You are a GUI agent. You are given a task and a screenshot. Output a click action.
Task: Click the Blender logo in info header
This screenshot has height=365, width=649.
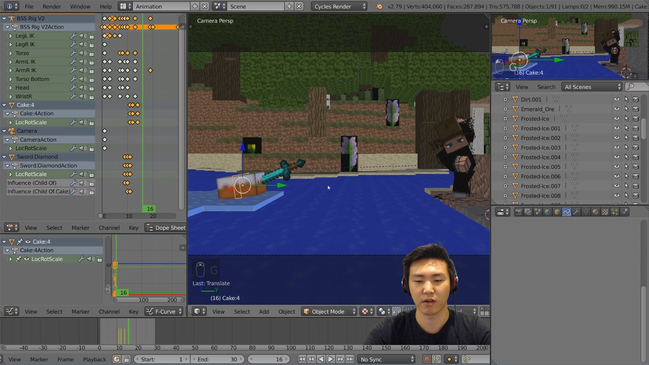(x=379, y=7)
